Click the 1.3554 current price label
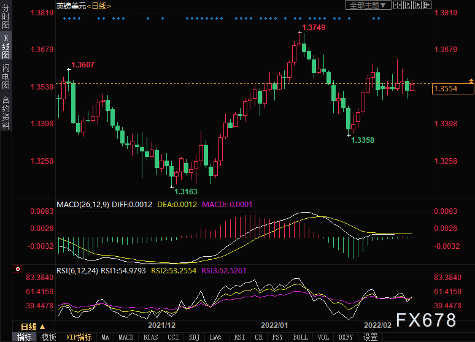This screenshot has width=475, height=342. click(453, 89)
